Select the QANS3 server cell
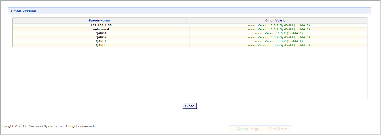Screen dimensions: 381x135 (101, 45)
